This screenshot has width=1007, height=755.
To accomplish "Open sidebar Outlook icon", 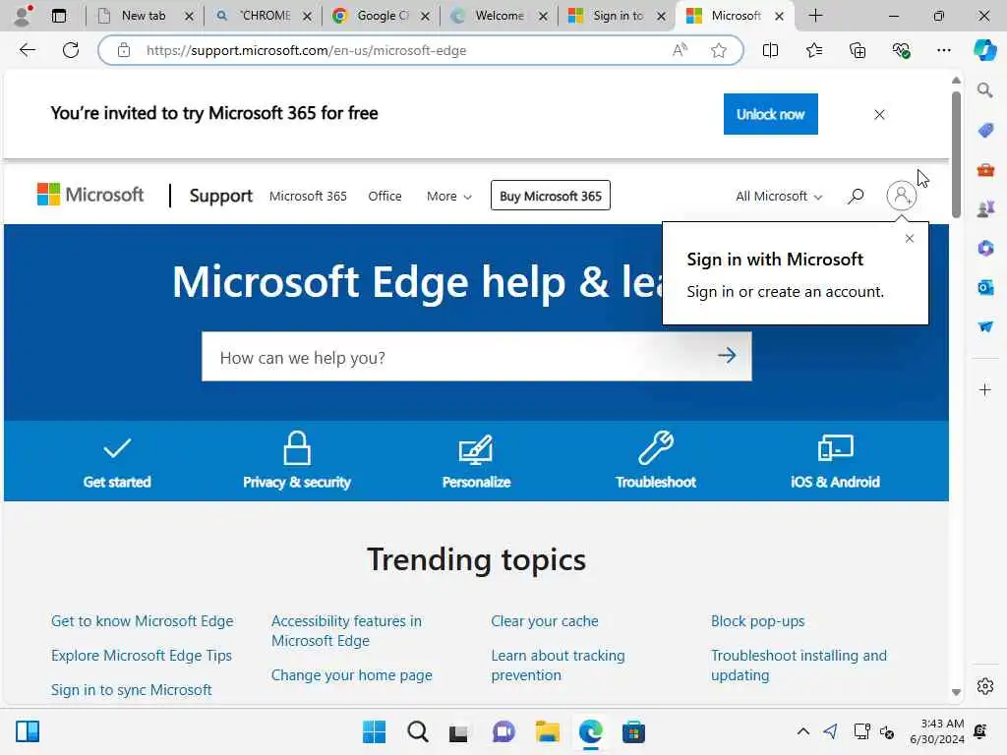I will (985, 287).
